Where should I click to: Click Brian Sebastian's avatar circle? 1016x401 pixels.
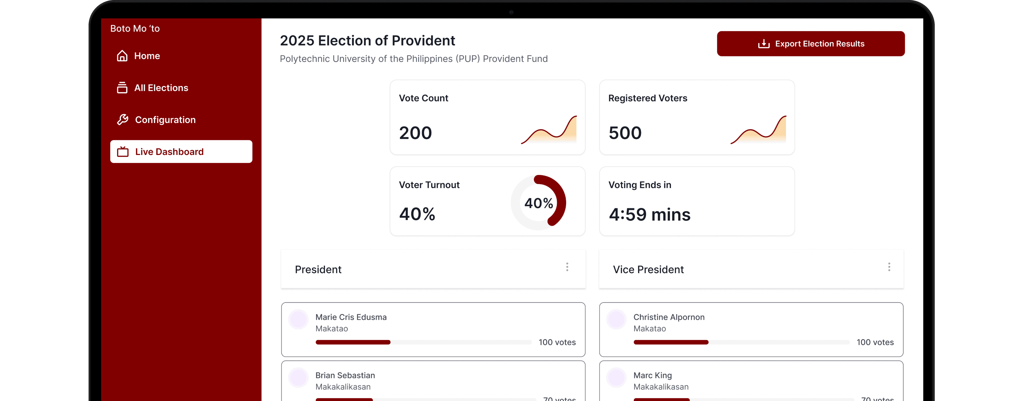[298, 377]
